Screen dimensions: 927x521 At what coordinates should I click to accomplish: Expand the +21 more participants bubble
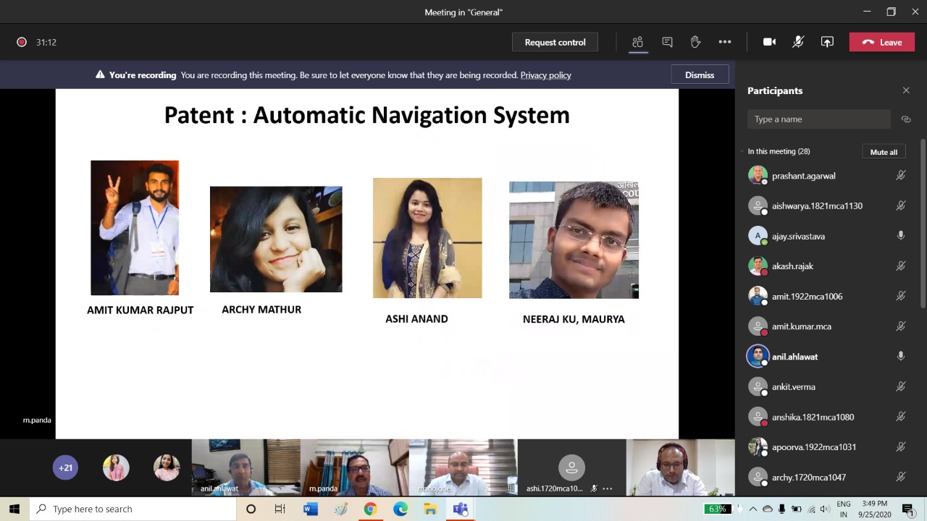click(x=65, y=467)
